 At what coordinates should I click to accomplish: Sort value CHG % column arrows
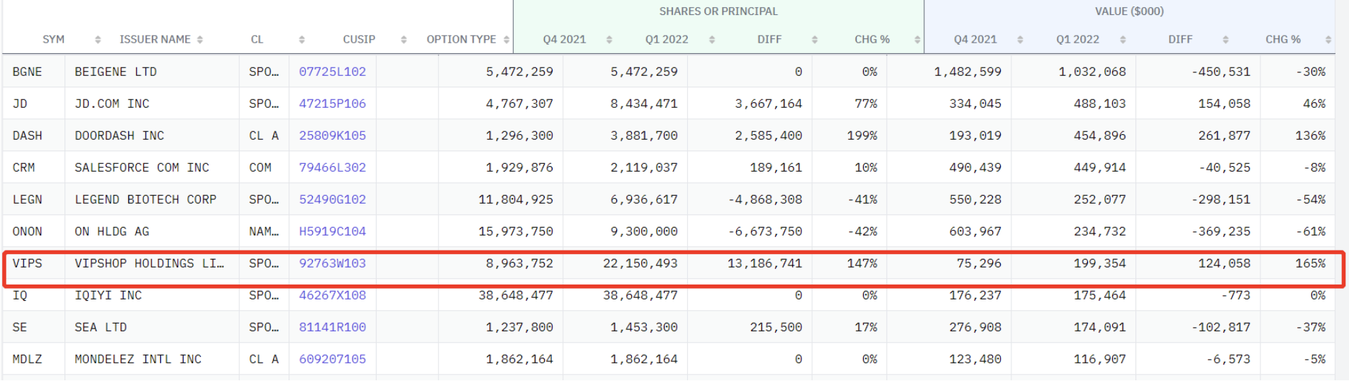1328,40
